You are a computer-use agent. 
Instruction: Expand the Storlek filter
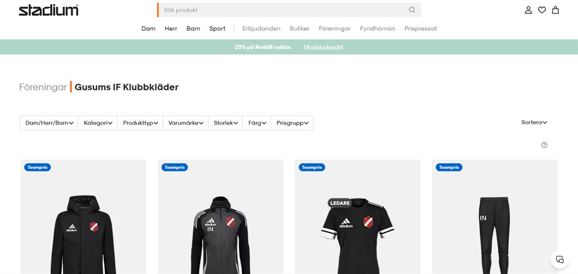click(x=225, y=123)
